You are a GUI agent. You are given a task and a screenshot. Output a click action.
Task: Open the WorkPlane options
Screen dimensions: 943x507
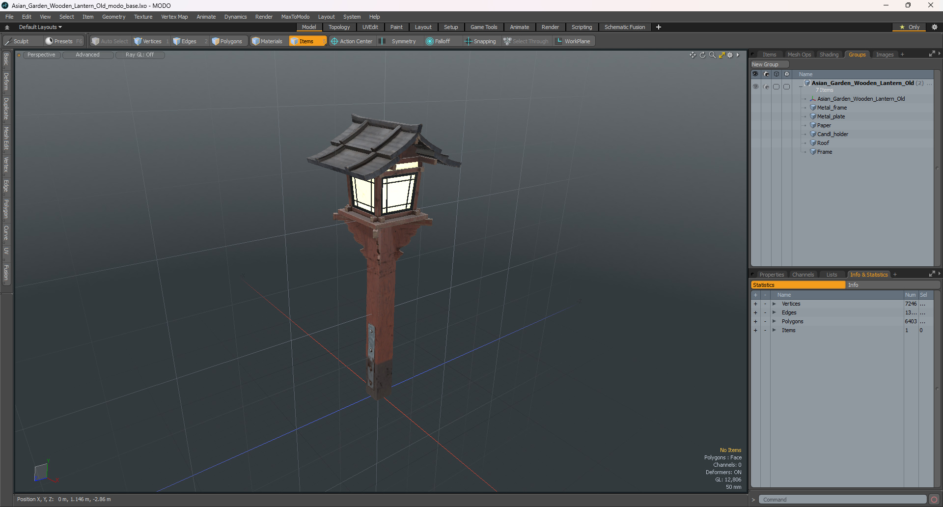tap(573, 41)
